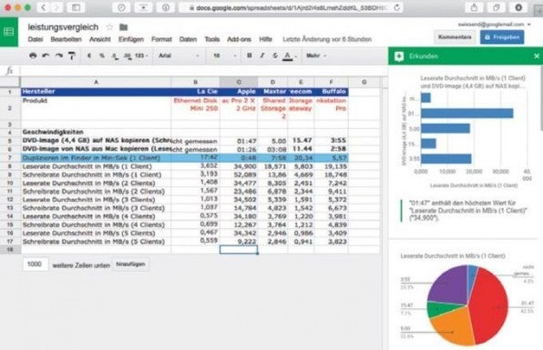Increase decimal places button
The height and width of the screenshot is (350, 543).
coord(128,55)
